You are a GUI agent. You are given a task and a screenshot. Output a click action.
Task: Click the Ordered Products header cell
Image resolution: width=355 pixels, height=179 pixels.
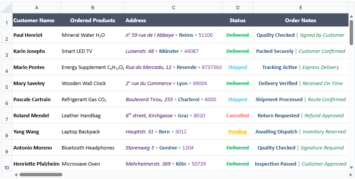click(93, 20)
